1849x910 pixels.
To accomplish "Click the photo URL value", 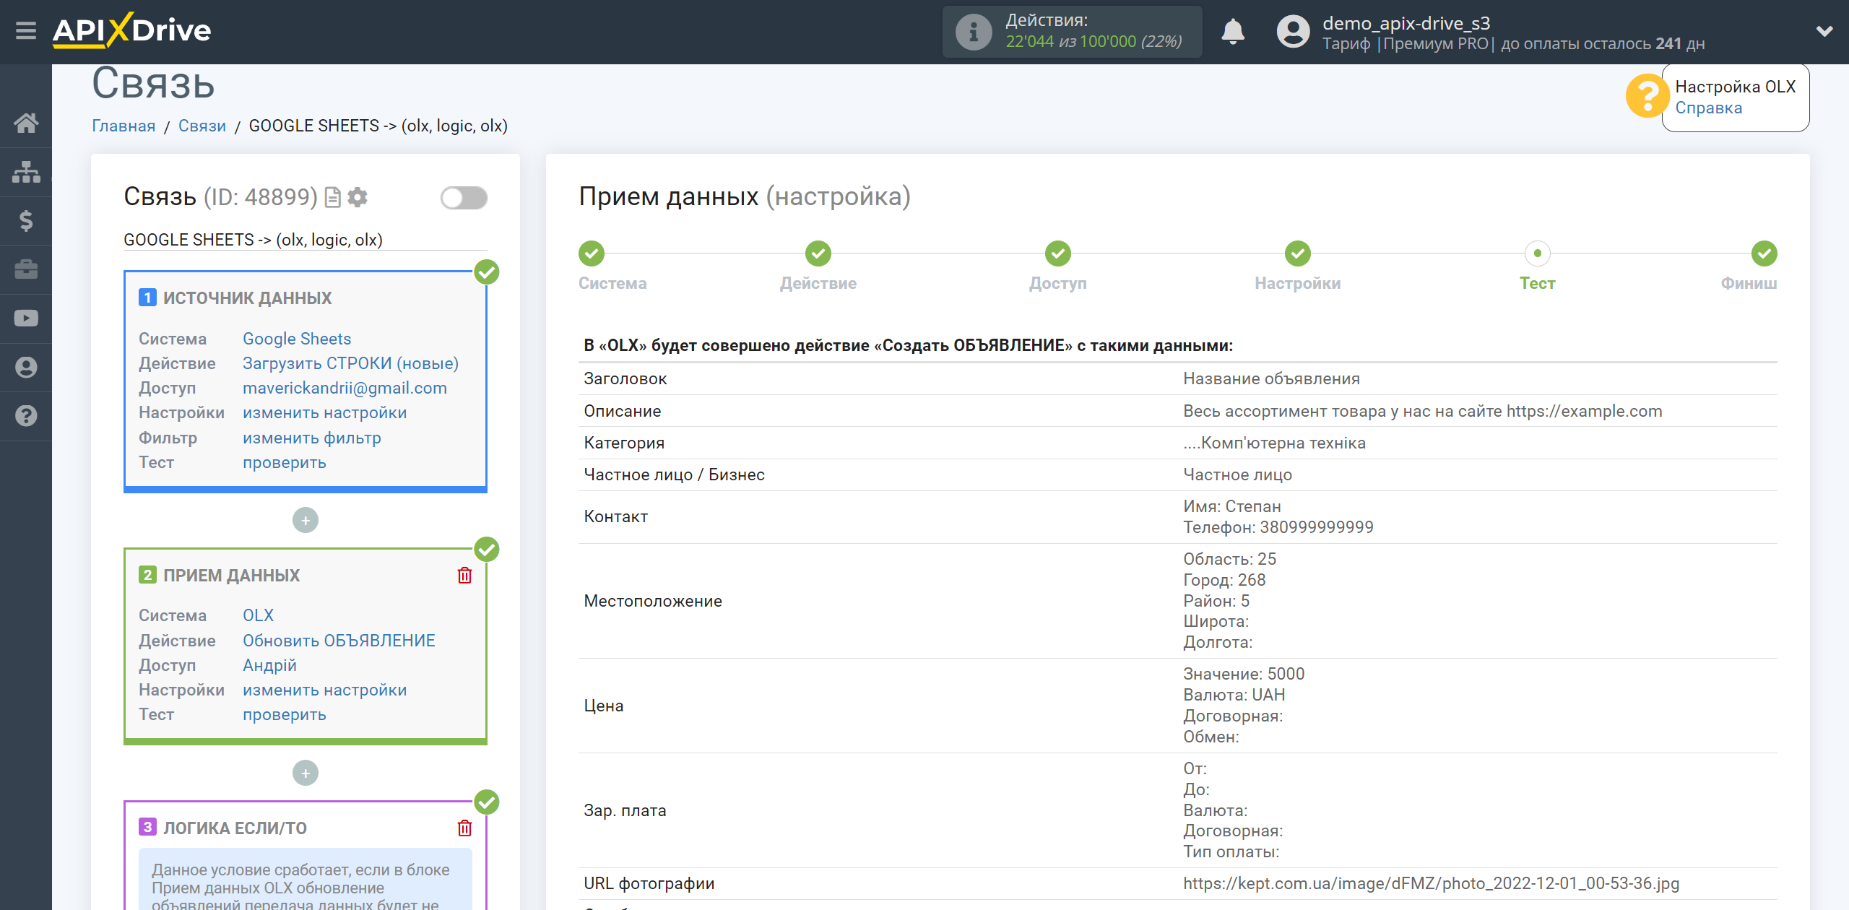I will (1431, 883).
